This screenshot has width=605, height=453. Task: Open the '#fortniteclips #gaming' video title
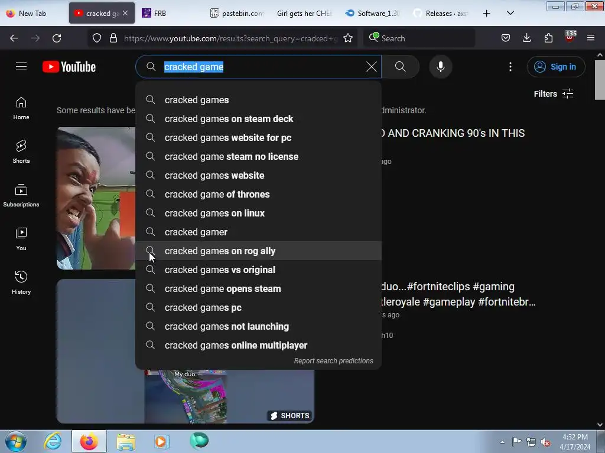(x=458, y=294)
